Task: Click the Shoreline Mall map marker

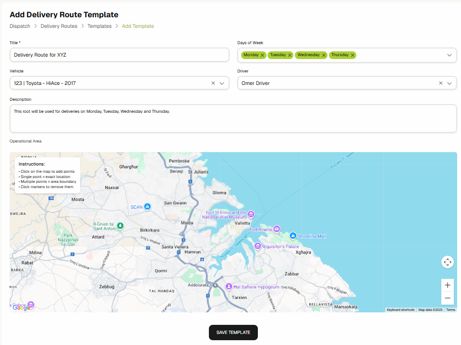Action: point(292,236)
